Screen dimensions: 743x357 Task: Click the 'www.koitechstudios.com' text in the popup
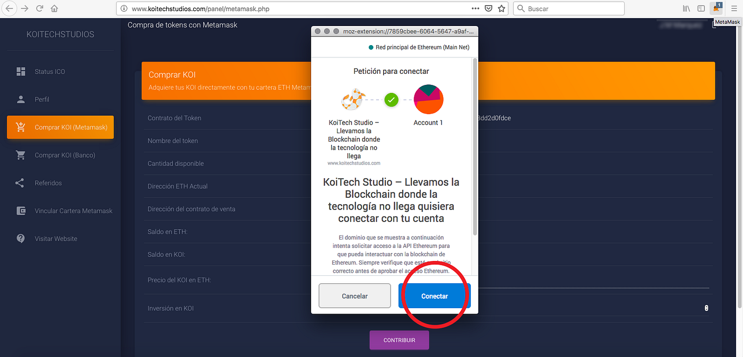(354, 163)
